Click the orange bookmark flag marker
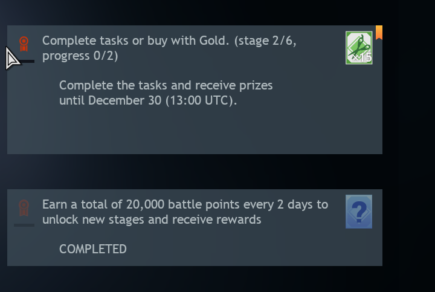Viewport: 435px width, 292px height. (x=379, y=32)
